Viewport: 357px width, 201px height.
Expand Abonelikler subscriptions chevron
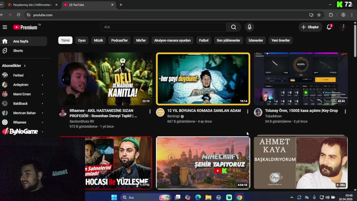coord(25,66)
